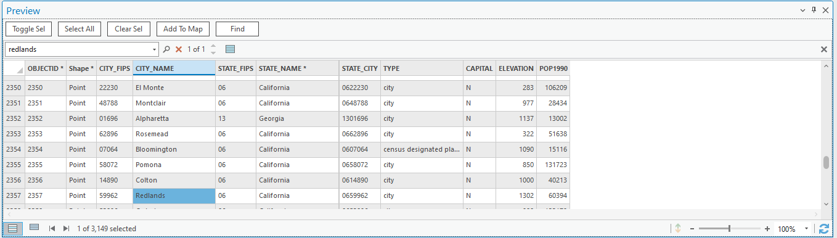This screenshot has width=837, height=238.
Task: Click the scroll up arrow
Action: [x=826, y=65]
